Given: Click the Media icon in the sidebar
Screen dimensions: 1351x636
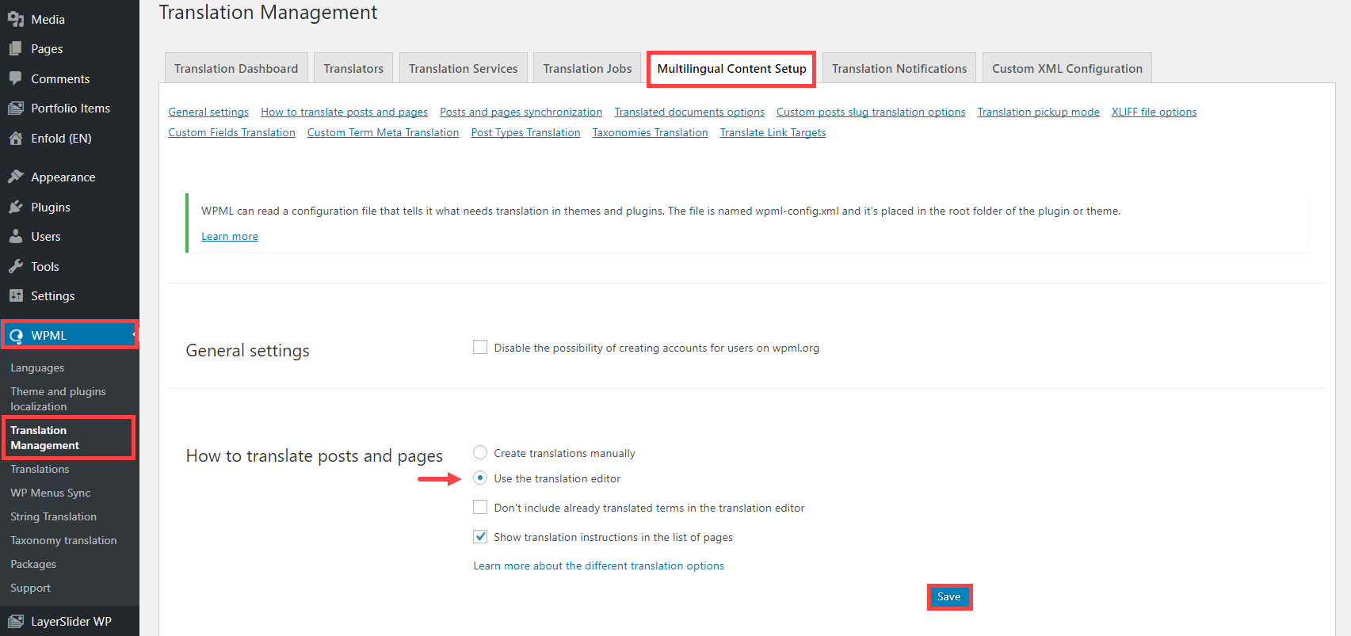Looking at the screenshot, I should (x=15, y=19).
